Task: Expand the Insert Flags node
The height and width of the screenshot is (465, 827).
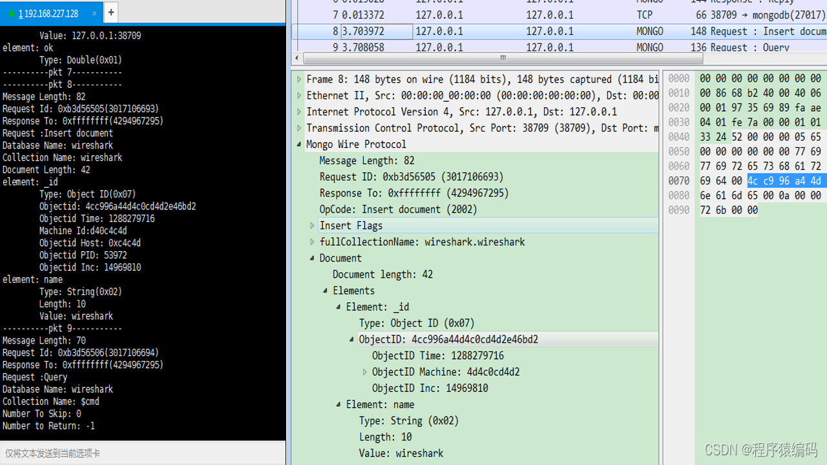Action: coord(312,225)
